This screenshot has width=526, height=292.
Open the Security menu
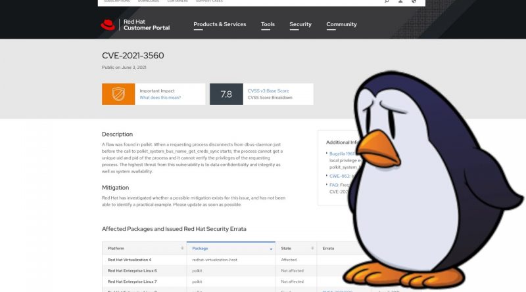tap(300, 24)
